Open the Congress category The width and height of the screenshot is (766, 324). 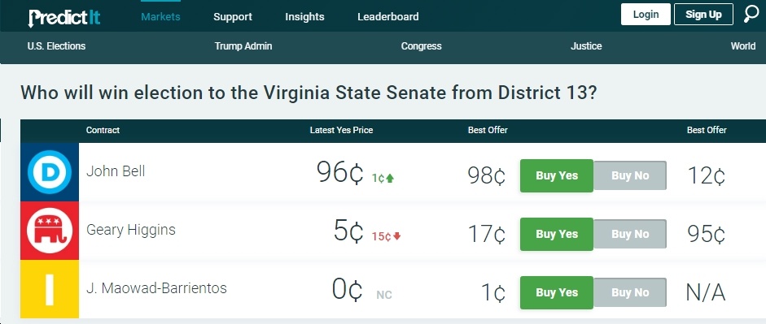[x=421, y=46]
